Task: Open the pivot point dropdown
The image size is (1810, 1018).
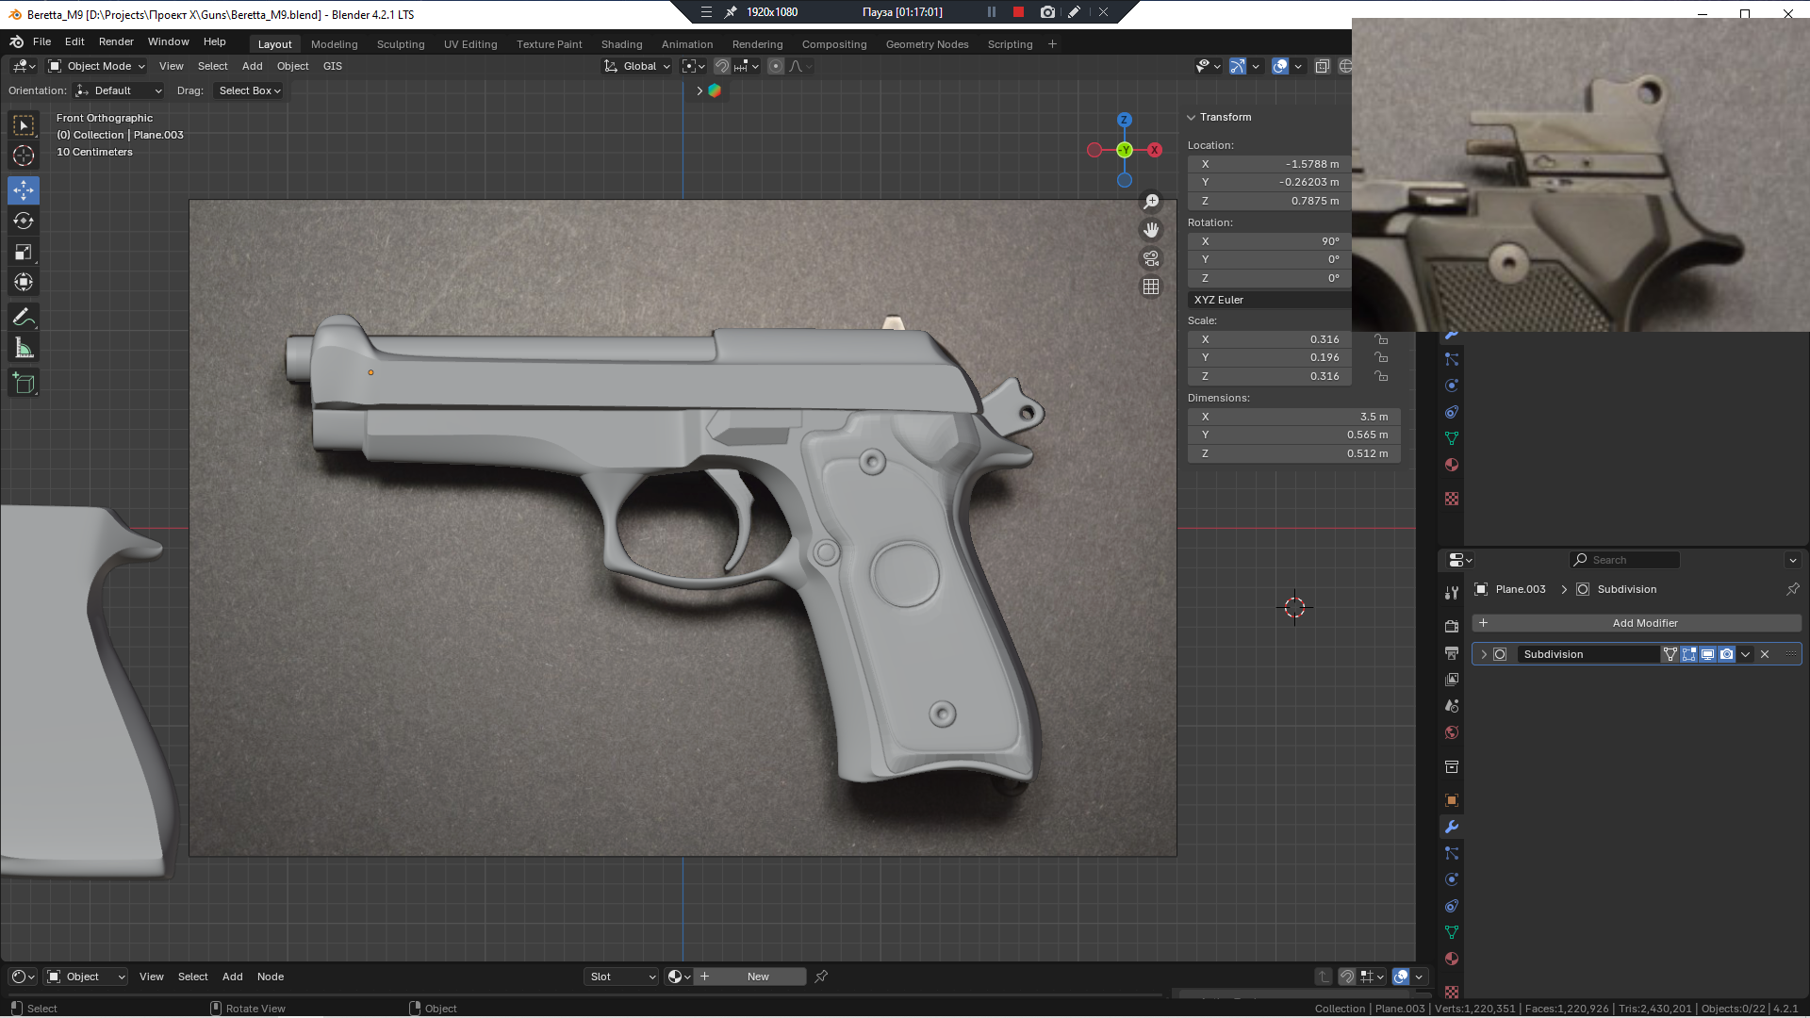Action: (693, 66)
